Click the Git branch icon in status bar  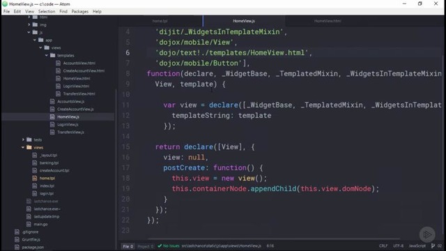click(x=433, y=245)
